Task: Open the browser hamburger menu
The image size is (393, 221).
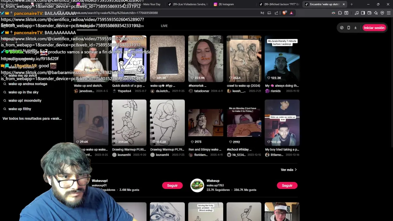Action: [x=389, y=13]
